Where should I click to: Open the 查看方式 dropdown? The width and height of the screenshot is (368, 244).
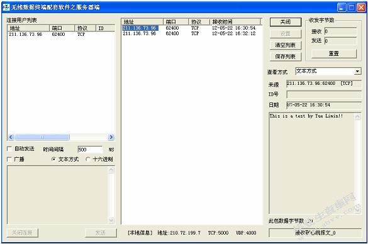point(357,71)
